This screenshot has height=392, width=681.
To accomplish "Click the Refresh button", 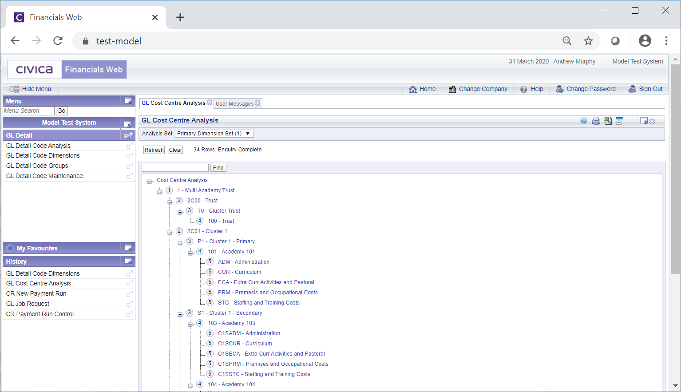I will coord(154,150).
